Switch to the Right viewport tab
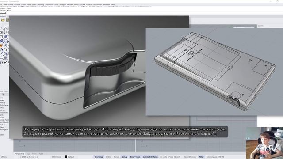Screen dimensions: 283x159 click(x=41, y=154)
